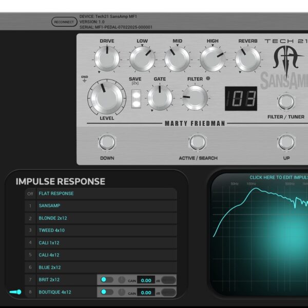
Task: Click the SAVE (2x) button
Action: pyautogui.click(x=136, y=99)
